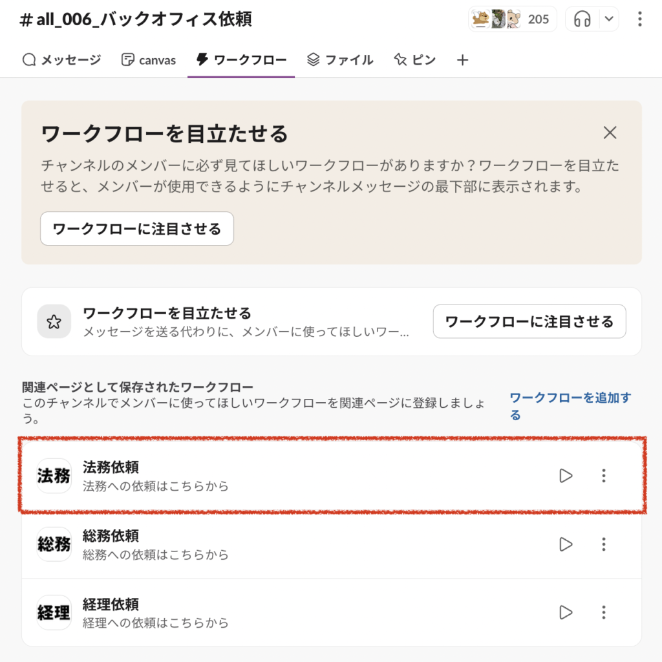
Task: Add a new tab with plus icon
Action: pyautogui.click(x=462, y=60)
